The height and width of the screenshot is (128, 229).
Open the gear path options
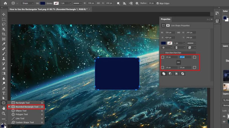click(137, 3)
